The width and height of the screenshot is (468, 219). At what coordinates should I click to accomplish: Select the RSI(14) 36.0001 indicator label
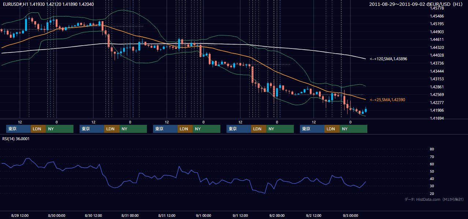click(x=16, y=139)
